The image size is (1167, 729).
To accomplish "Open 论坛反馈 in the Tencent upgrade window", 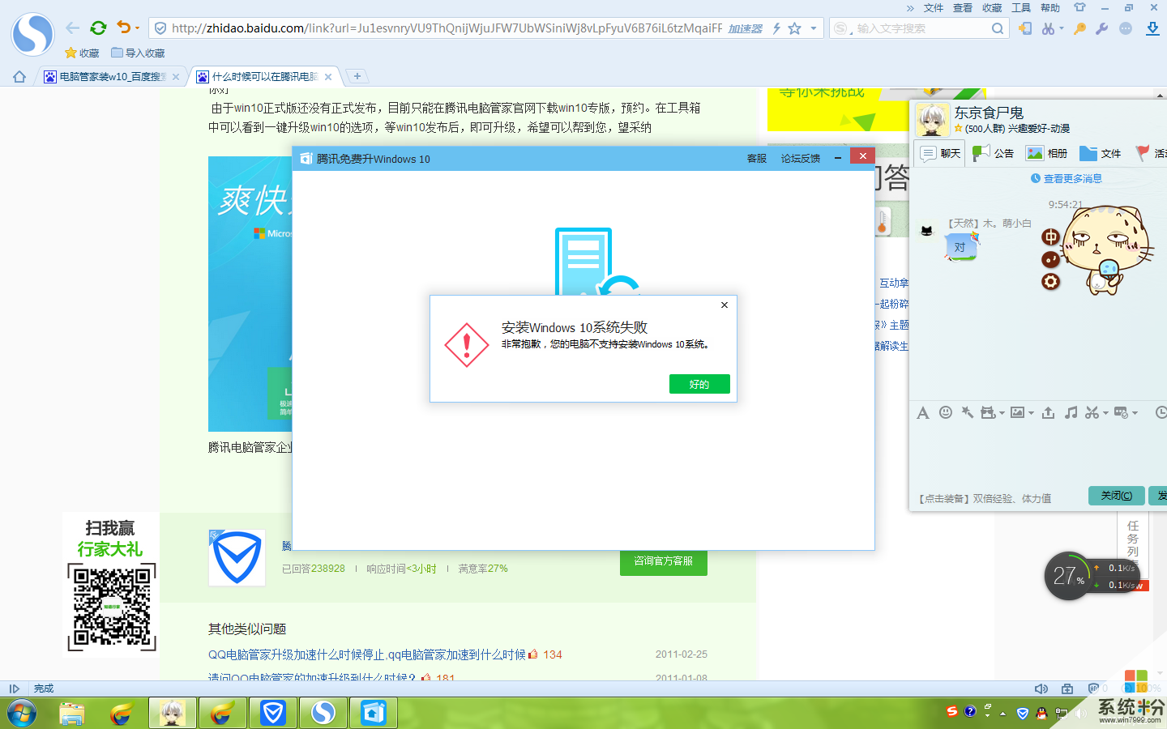I will point(801,159).
